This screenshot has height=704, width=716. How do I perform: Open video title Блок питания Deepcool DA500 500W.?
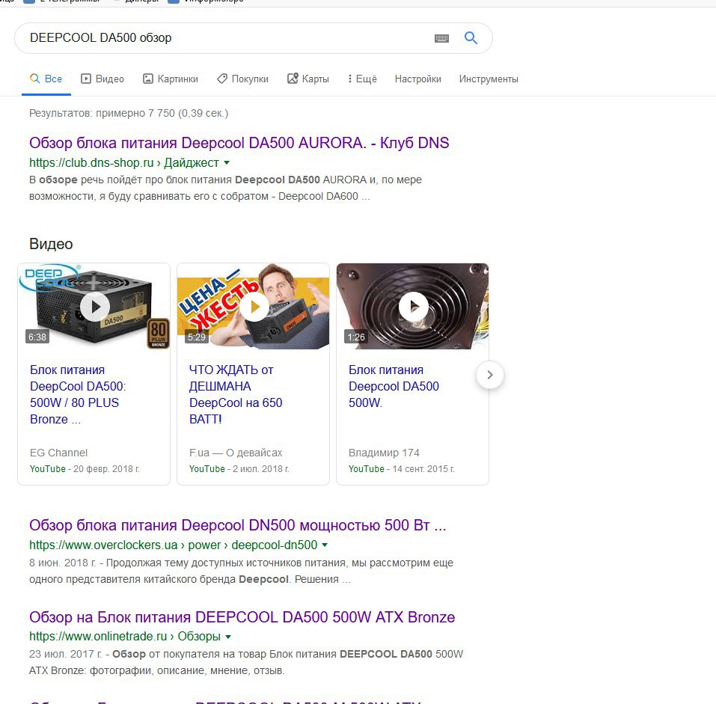click(x=394, y=386)
